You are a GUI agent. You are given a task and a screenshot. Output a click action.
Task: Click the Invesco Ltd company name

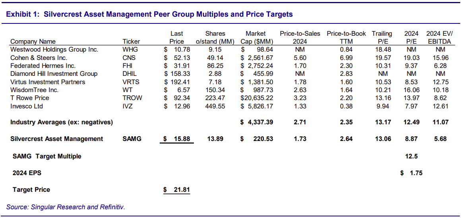(x=27, y=106)
